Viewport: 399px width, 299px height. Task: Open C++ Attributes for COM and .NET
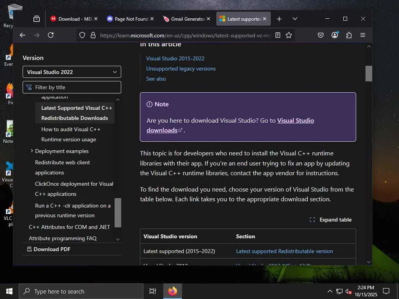coord(69,227)
